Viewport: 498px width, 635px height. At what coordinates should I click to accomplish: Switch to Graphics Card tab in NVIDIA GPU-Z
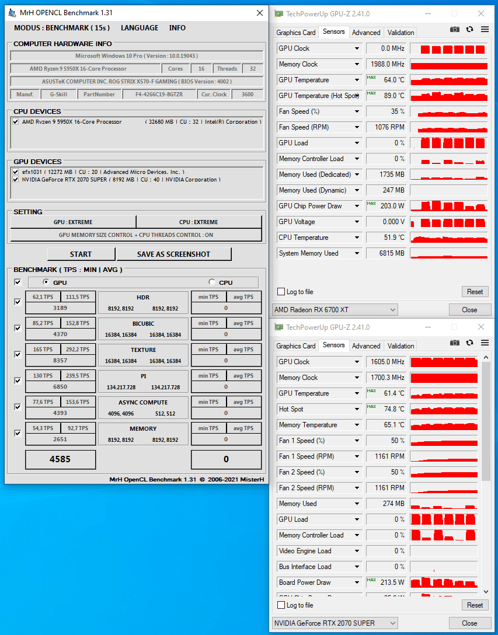click(296, 346)
